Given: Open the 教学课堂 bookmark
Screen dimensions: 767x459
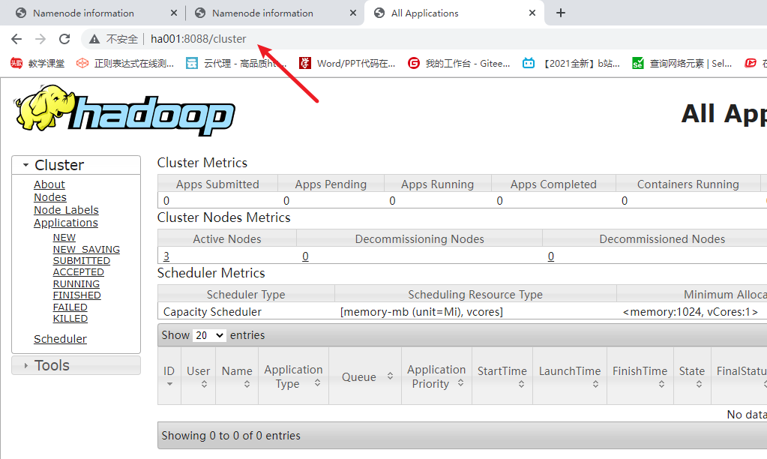Looking at the screenshot, I should point(37,63).
